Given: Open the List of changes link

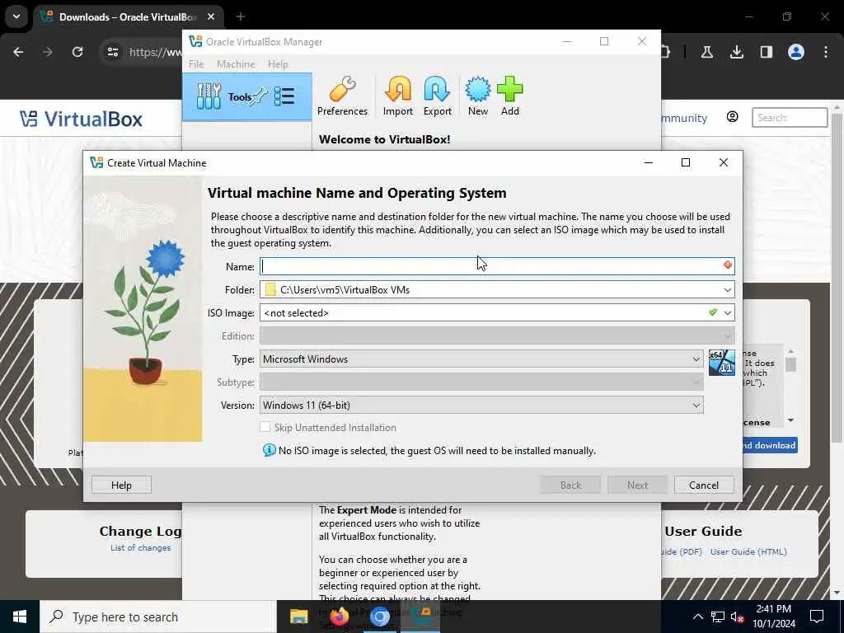Looking at the screenshot, I should (x=140, y=548).
